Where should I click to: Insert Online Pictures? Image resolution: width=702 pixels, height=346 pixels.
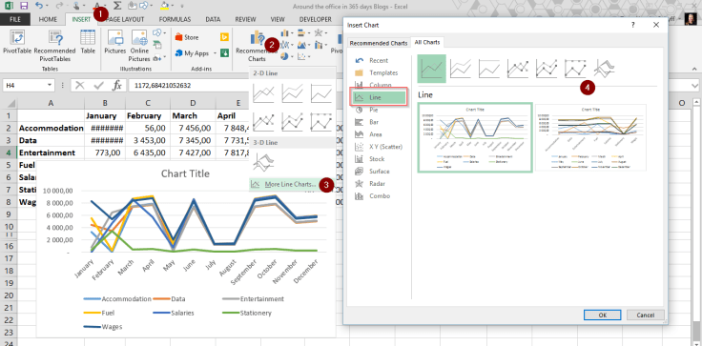[x=139, y=45]
